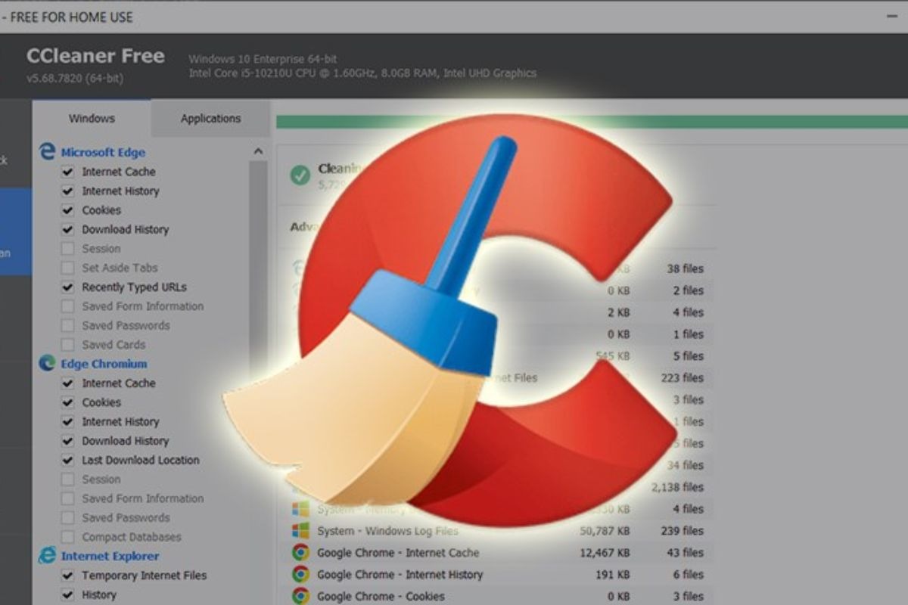Viewport: 908px width, 605px height.
Task: Click the green cleaning progress bar
Action: [x=592, y=122]
